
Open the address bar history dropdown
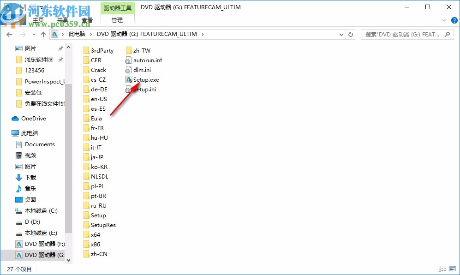point(341,34)
